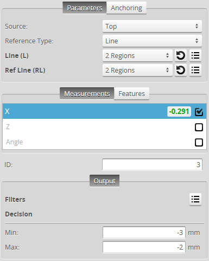
Task: Uncheck the X measurement checkbox
Action: pyautogui.click(x=199, y=112)
